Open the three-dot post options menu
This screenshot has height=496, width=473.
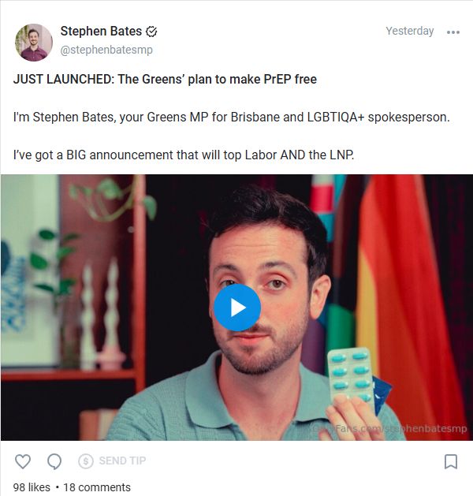point(453,32)
